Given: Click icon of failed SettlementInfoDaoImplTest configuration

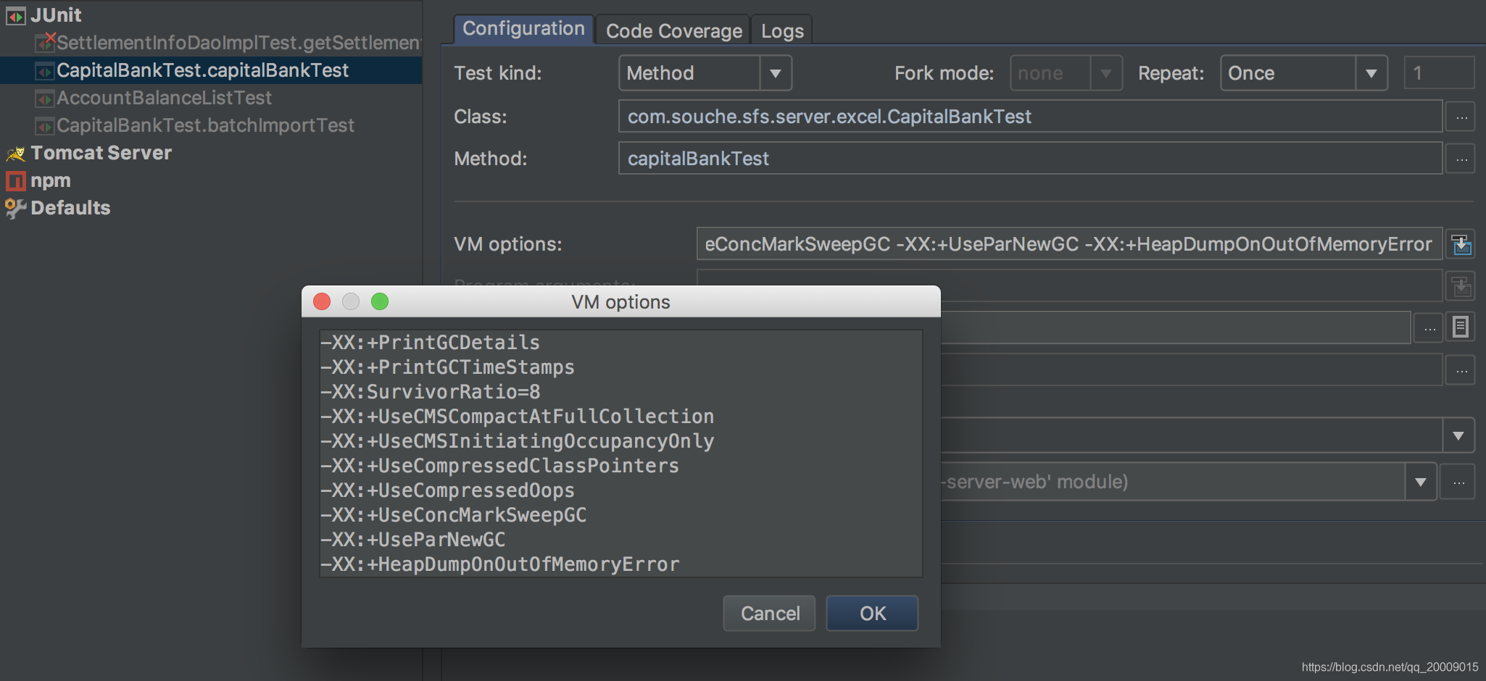Looking at the screenshot, I should tap(46, 43).
